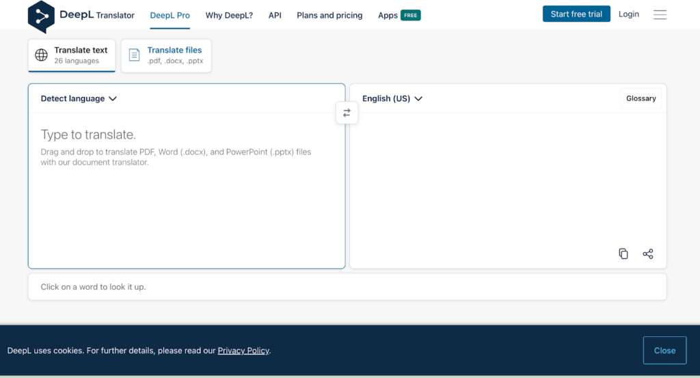
Task: Open the DeepL Pro menu item
Action: [170, 15]
